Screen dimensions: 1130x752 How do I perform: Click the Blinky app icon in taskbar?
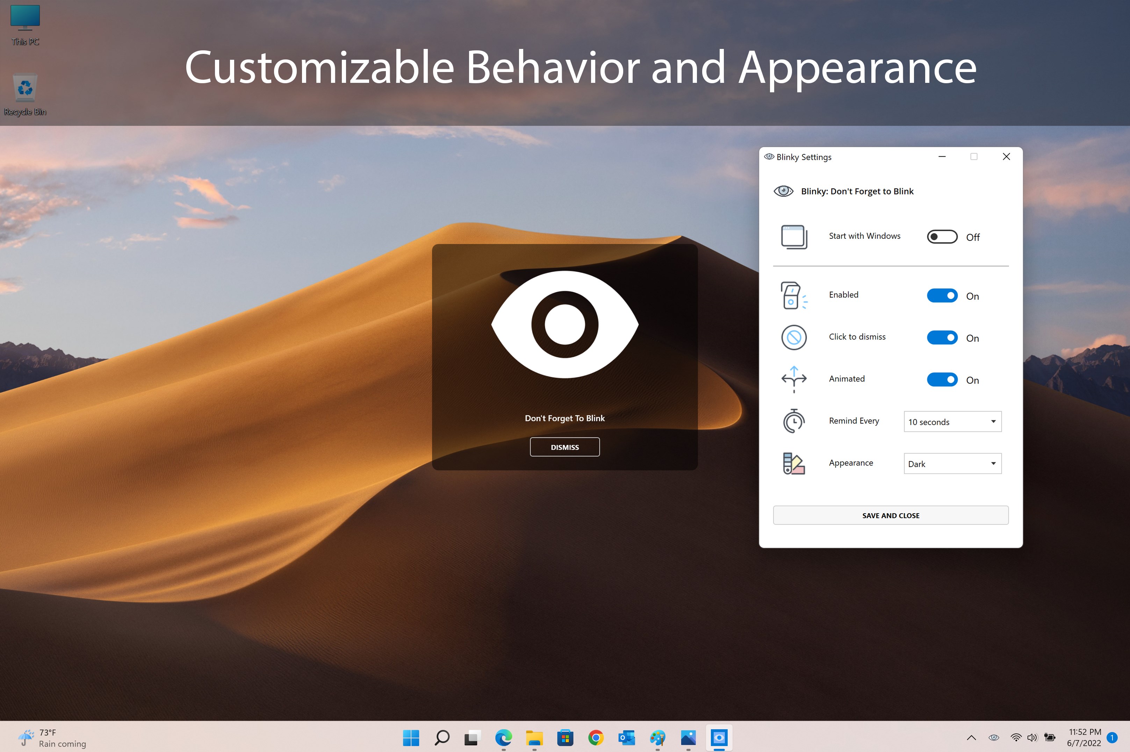[x=719, y=737]
